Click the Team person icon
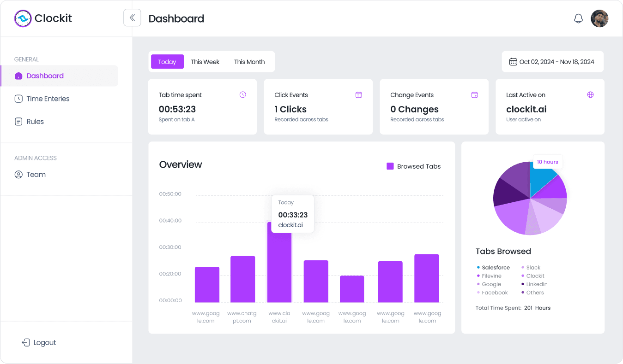 (x=18, y=175)
